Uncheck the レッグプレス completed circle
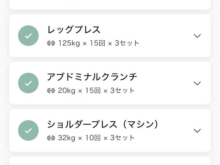Viewport: 220px width, 165px height. [28, 36]
